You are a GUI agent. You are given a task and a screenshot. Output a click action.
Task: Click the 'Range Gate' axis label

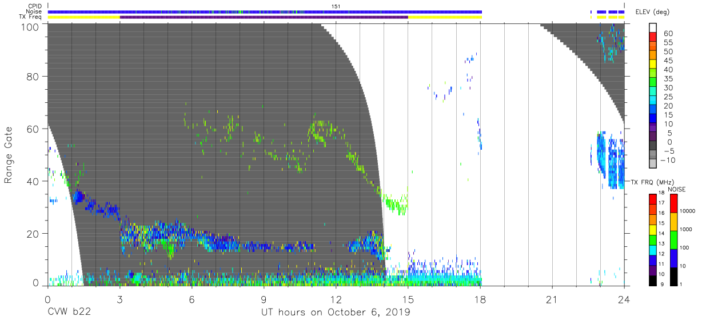click(9, 155)
